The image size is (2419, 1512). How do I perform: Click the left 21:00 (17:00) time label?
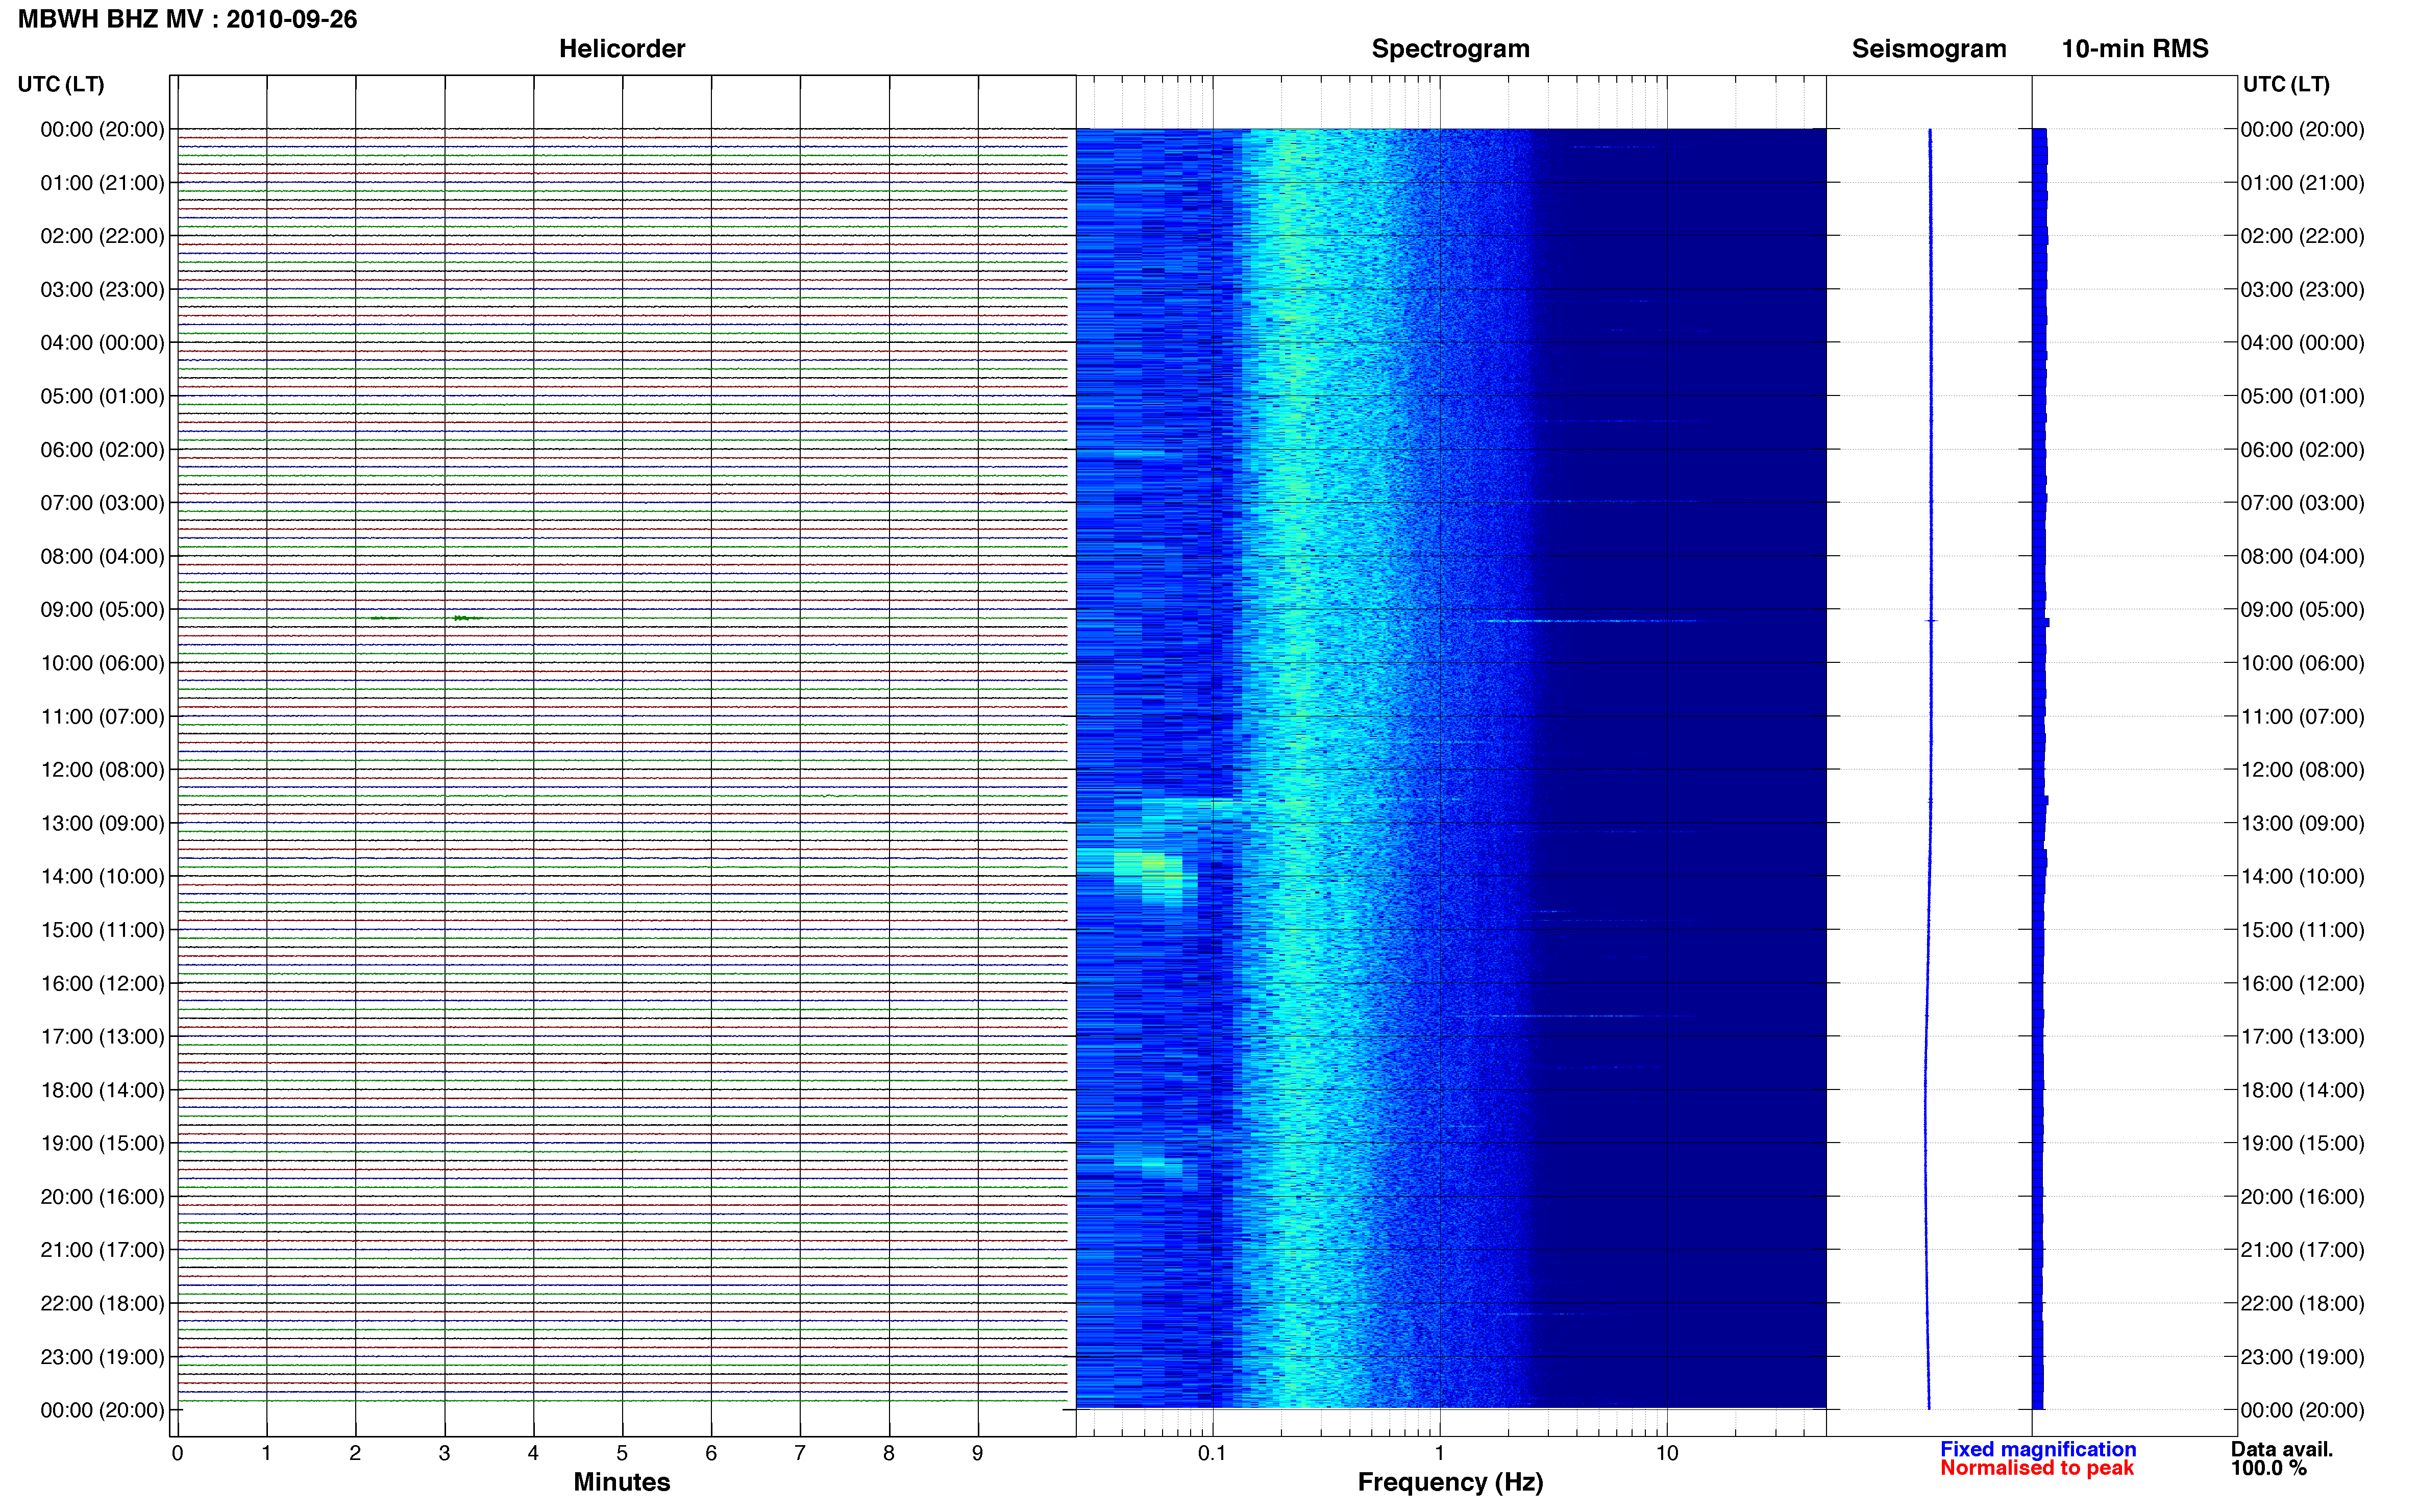102,1250
